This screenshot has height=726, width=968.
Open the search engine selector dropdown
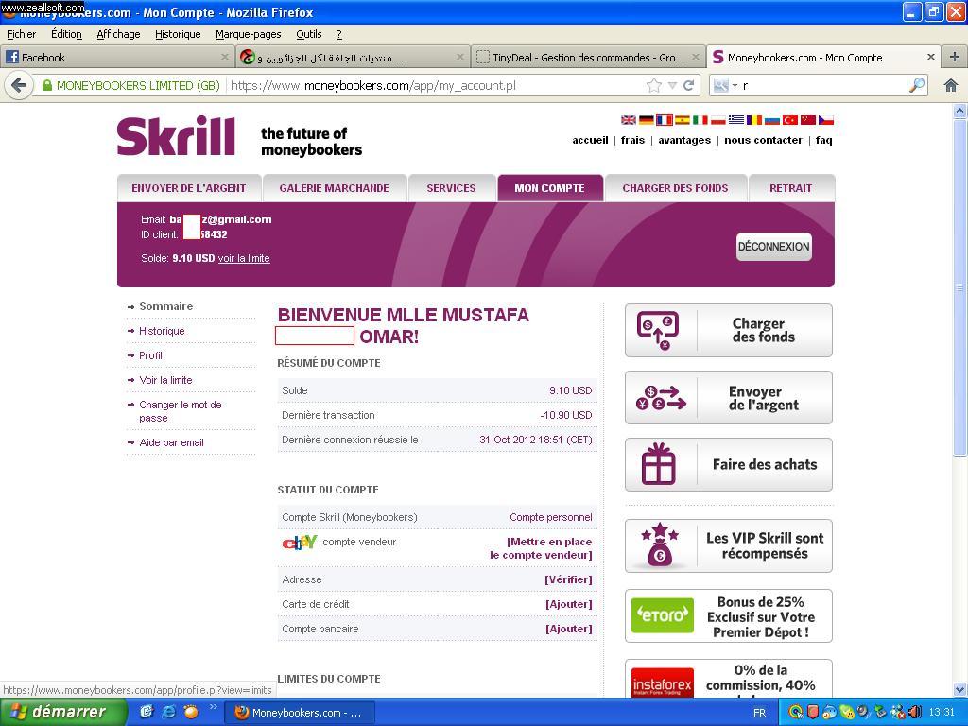725,85
